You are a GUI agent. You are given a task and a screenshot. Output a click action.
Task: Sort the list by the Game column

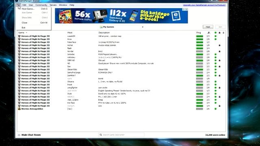point(21,32)
